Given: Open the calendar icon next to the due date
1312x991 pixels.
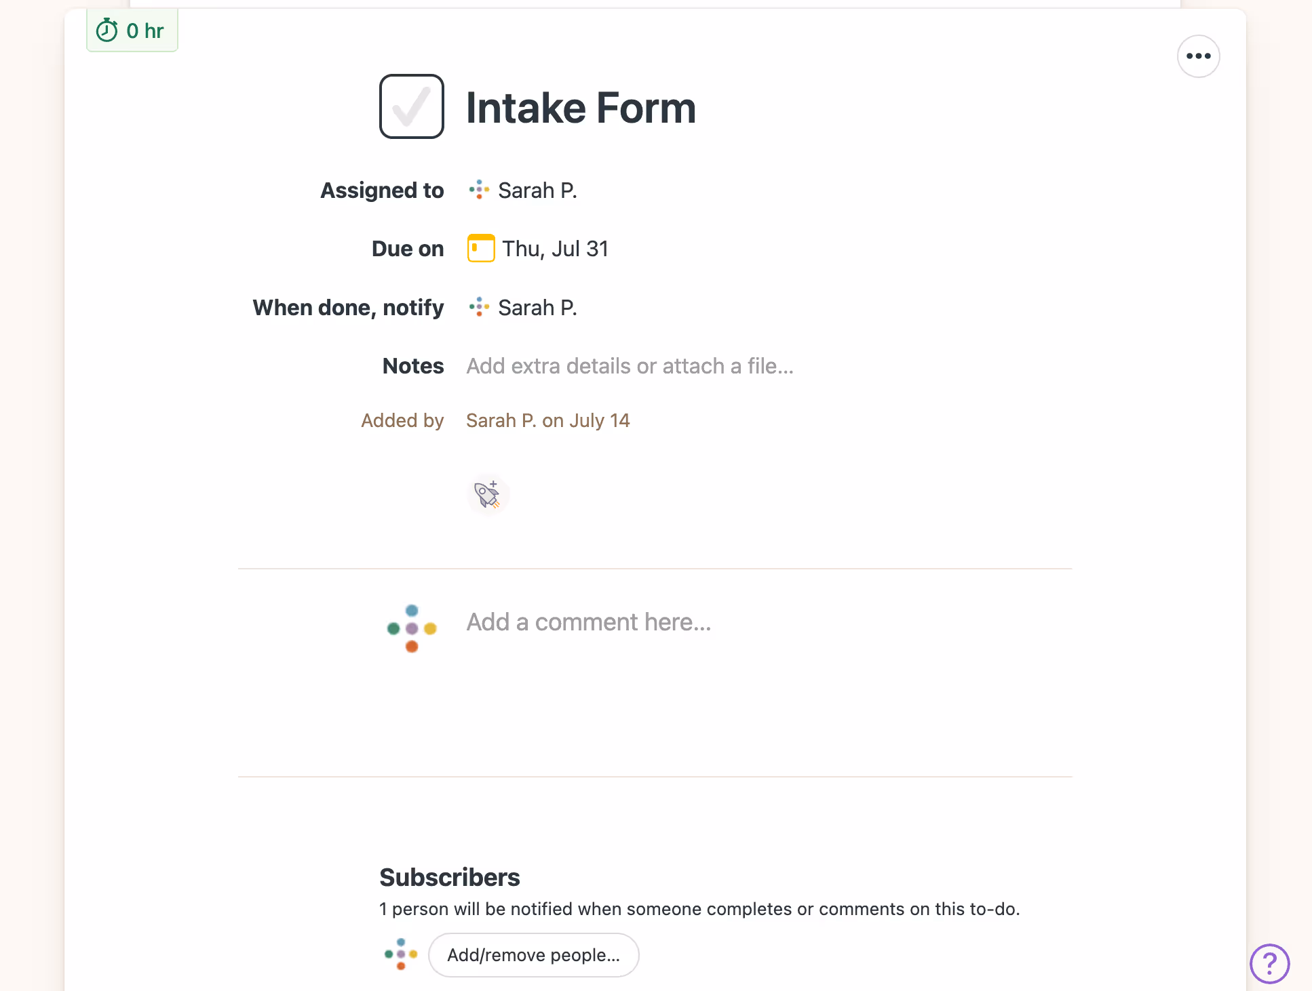Looking at the screenshot, I should click(x=480, y=248).
